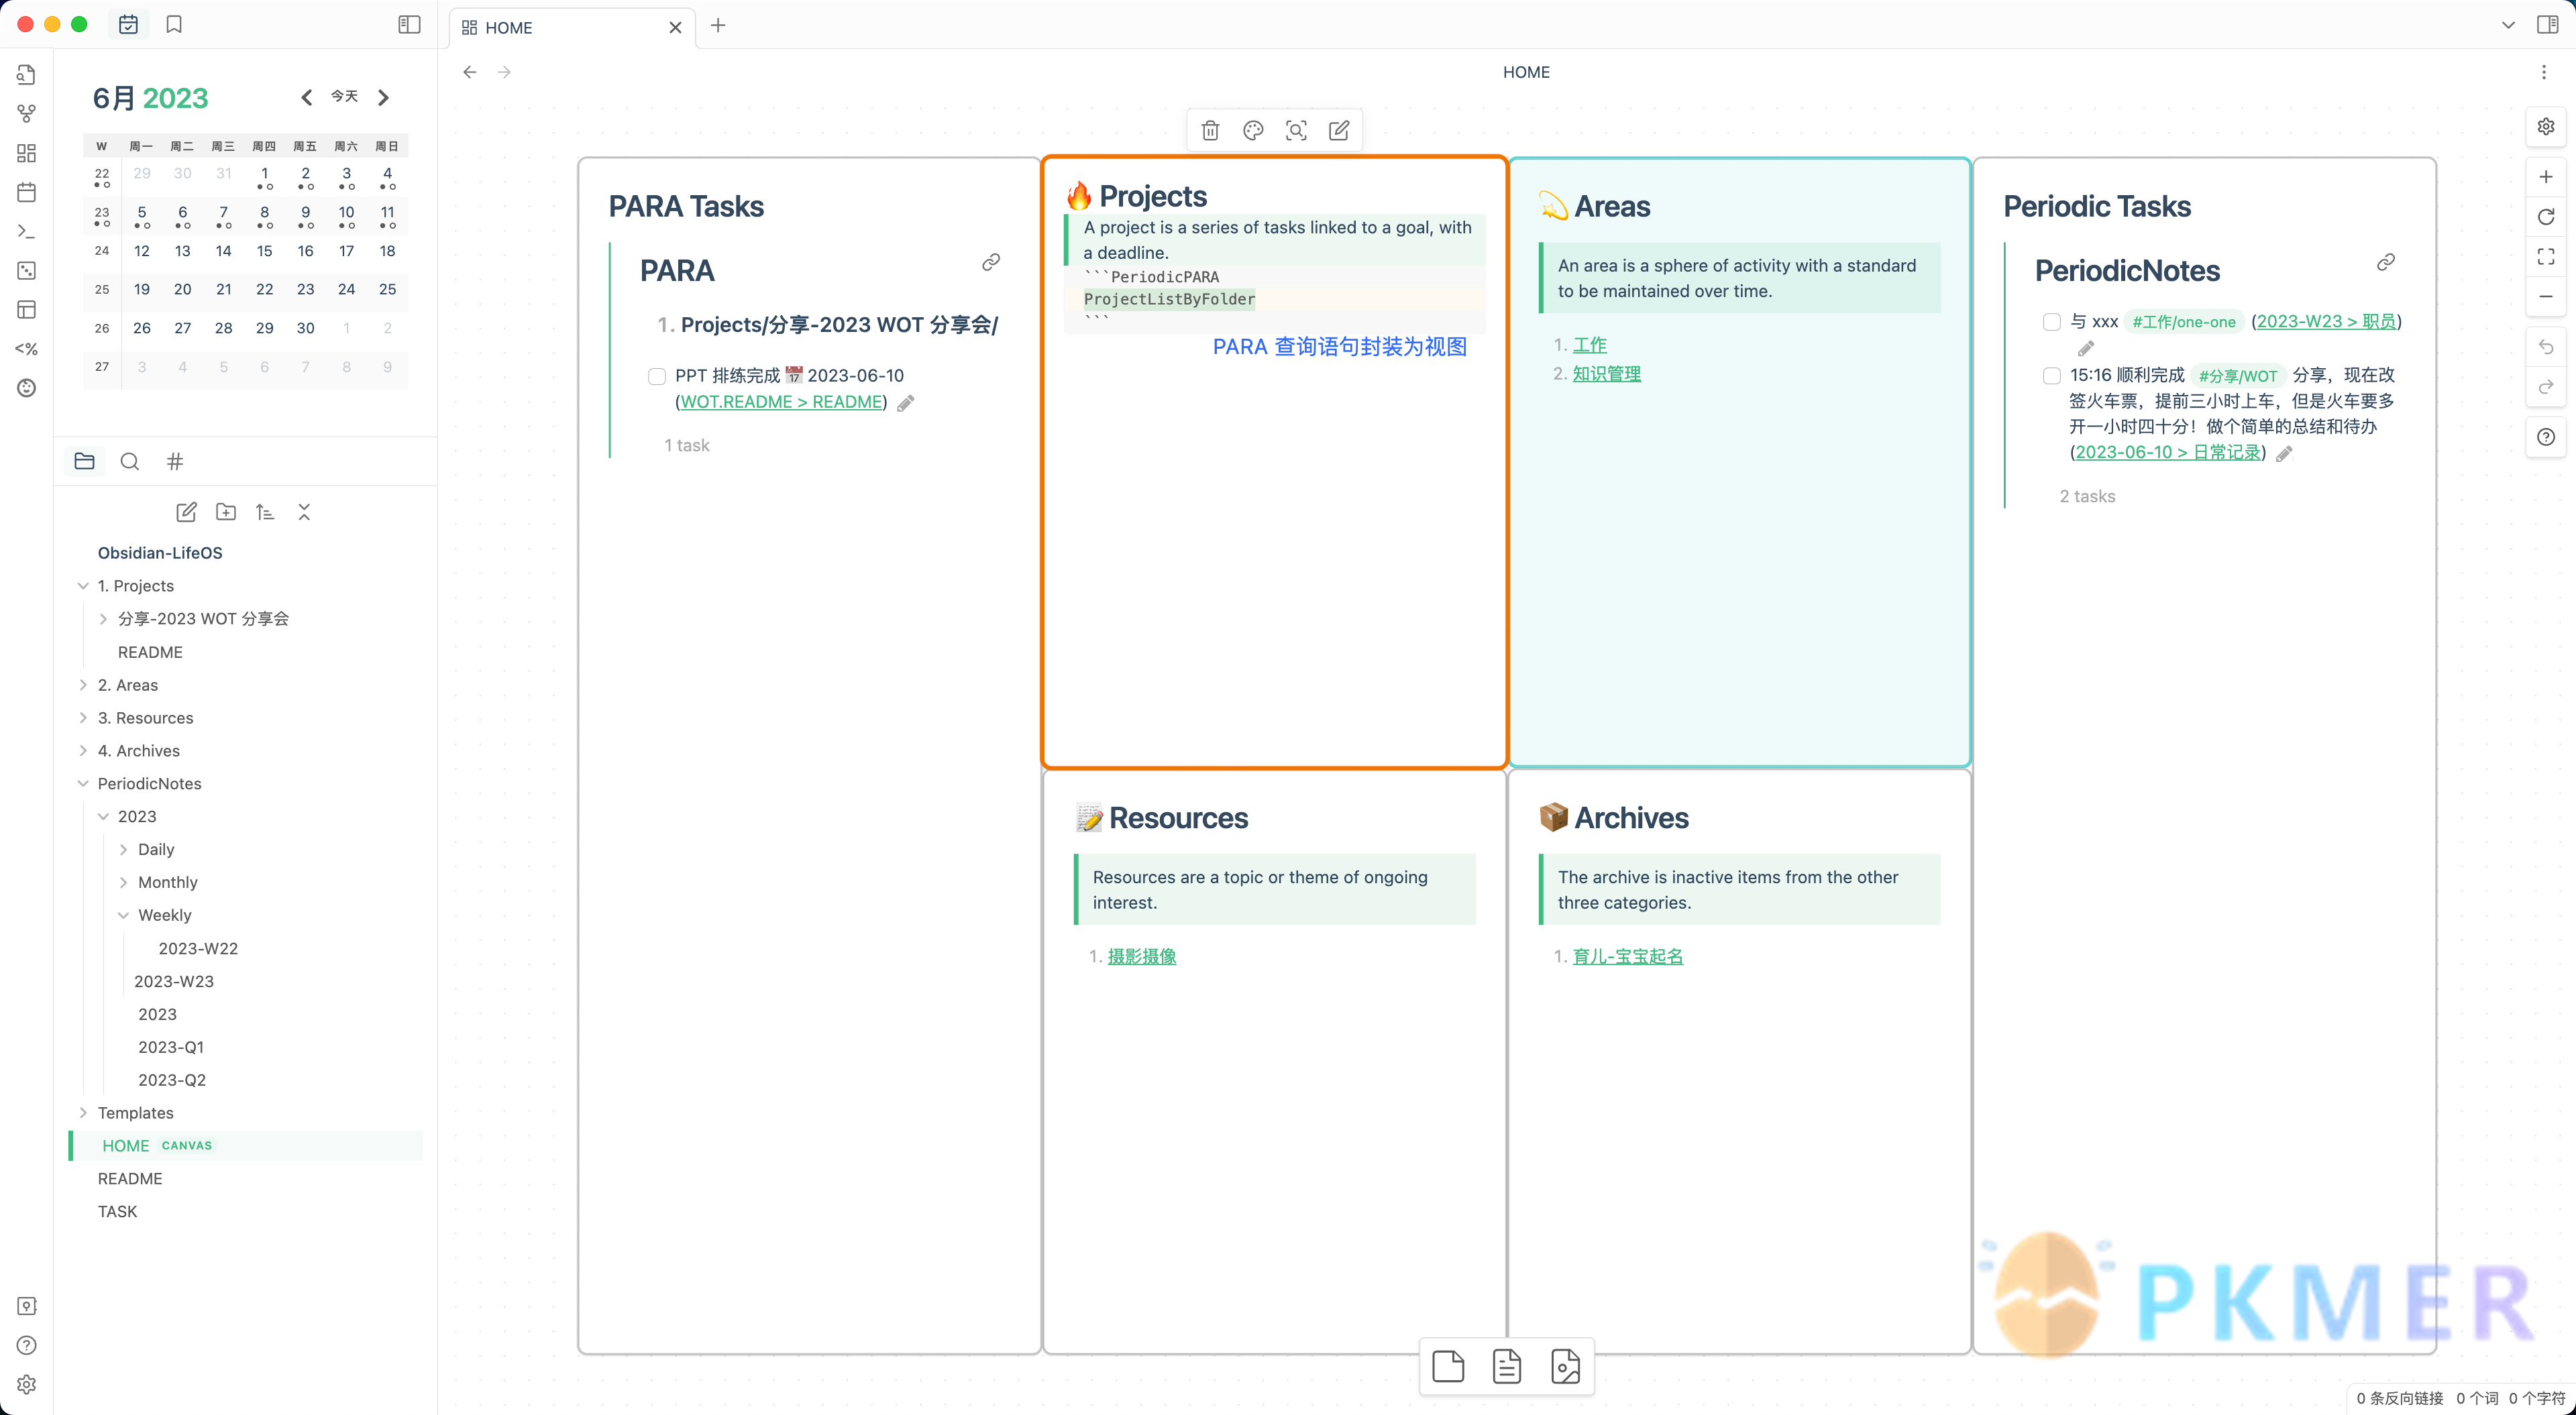
Task: Create new note in file explorer
Action: (x=186, y=512)
